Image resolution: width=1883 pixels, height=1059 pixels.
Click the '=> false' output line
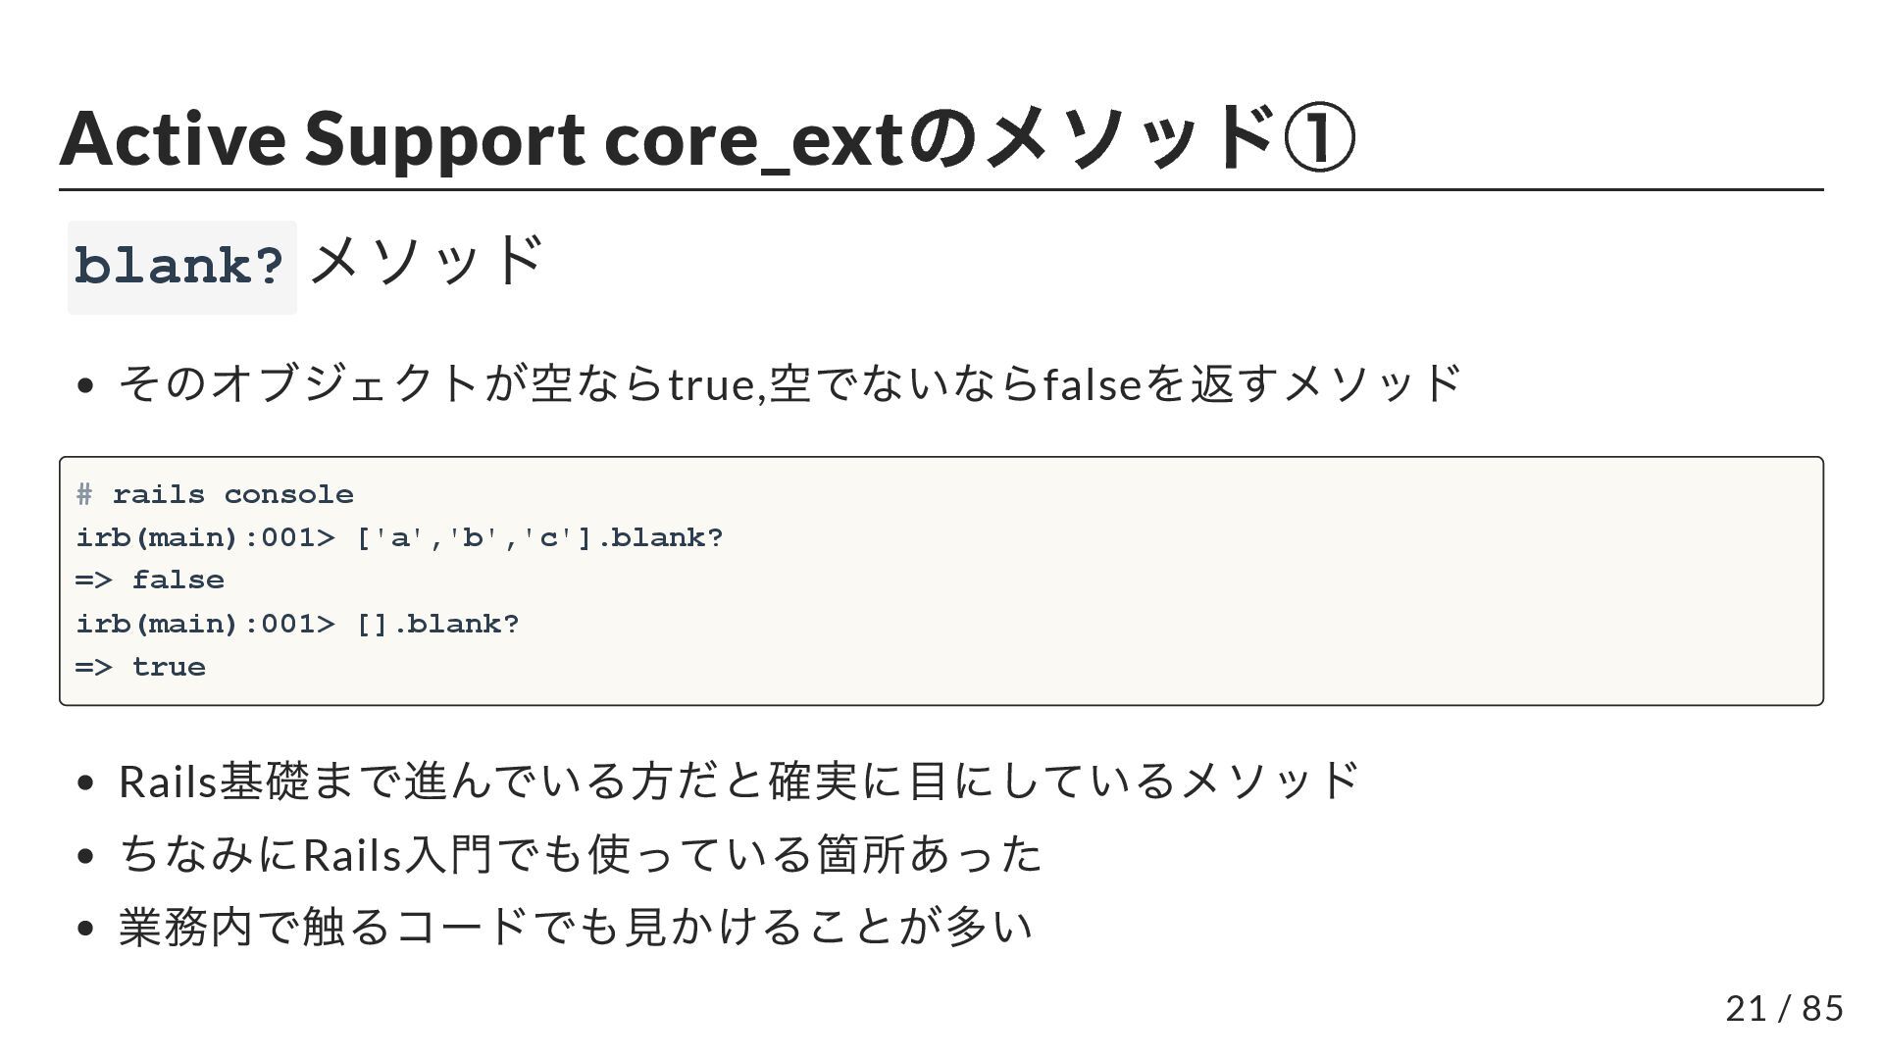(x=150, y=580)
